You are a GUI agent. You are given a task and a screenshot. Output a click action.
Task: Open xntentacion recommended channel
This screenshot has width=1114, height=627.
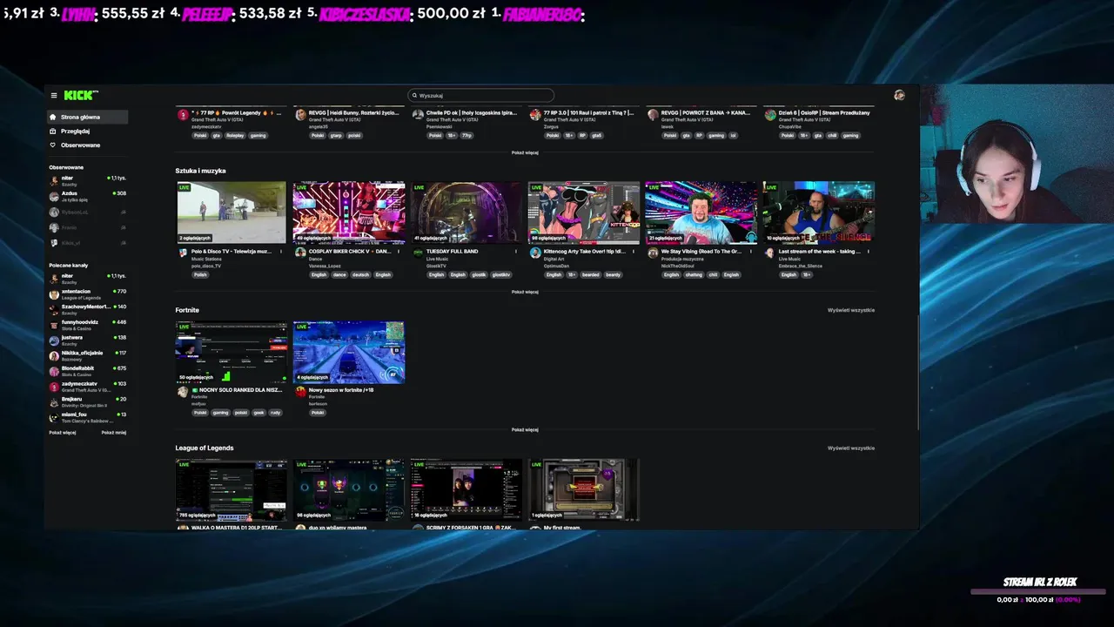coord(87,294)
